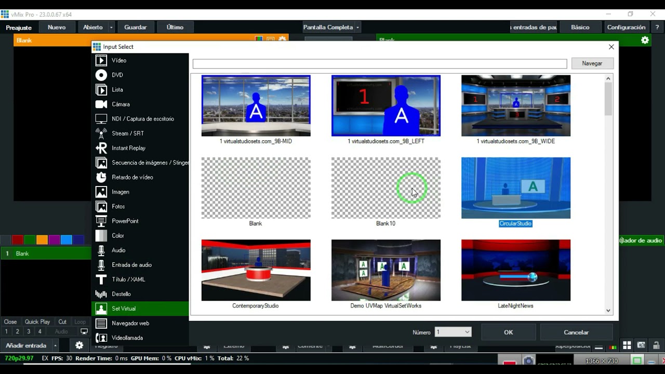Choose the Imagen picture icon

click(101, 192)
